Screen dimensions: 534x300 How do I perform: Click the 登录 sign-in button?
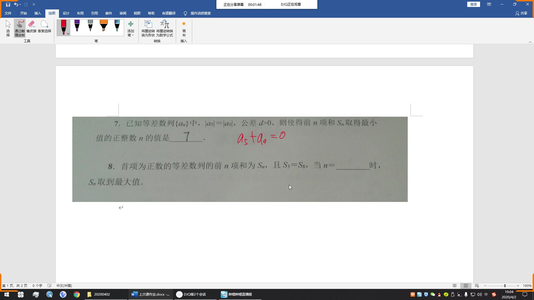(474, 4)
